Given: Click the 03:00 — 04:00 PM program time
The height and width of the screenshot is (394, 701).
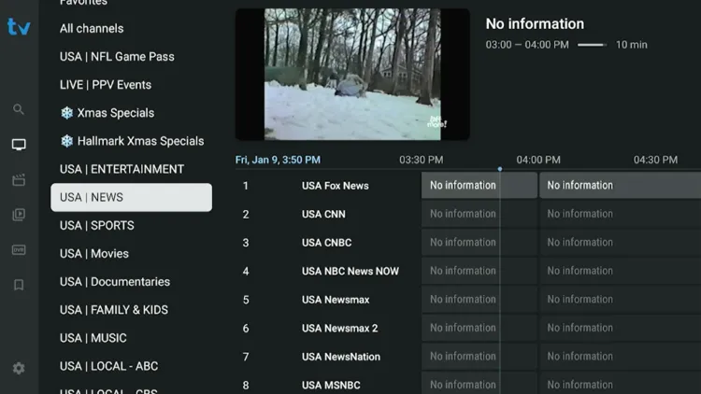Looking at the screenshot, I should [x=527, y=45].
